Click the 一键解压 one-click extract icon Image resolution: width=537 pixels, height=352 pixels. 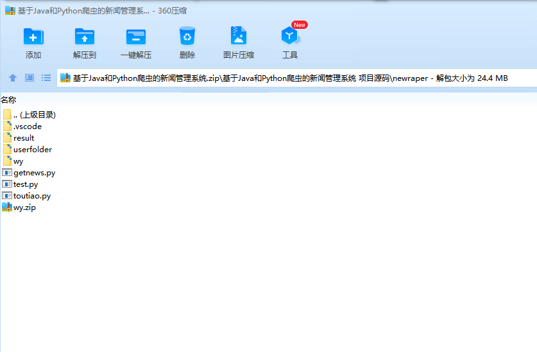(136, 37)
